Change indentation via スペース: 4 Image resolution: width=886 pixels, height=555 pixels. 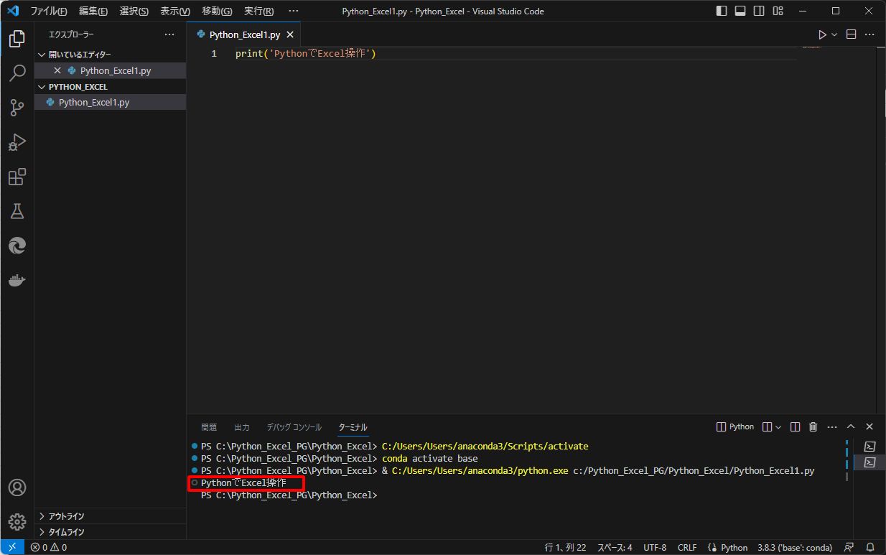(x=615, y=547)
